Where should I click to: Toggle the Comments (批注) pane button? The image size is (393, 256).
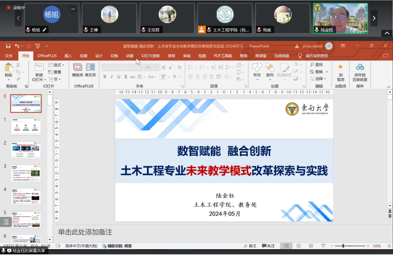pyautogui.click(x=268, y=246)
